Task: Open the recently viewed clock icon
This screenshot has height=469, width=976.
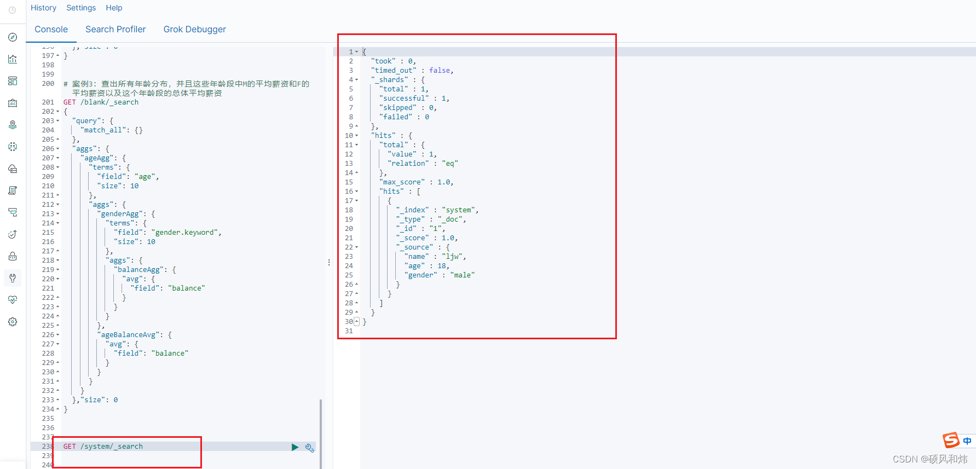Action: pyautogui.click(x=13, y=10)
